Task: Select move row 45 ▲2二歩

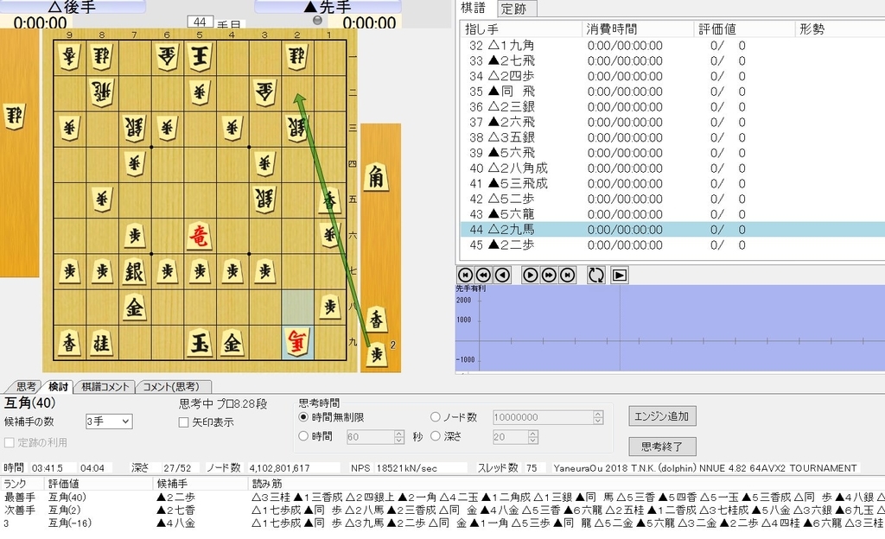Action: pyautogui.click(x=672, y=244)
